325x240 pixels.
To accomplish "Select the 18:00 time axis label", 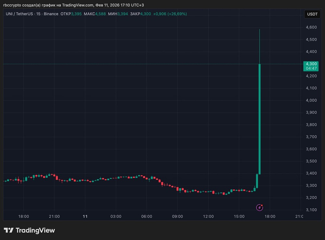I will (23, 216).
